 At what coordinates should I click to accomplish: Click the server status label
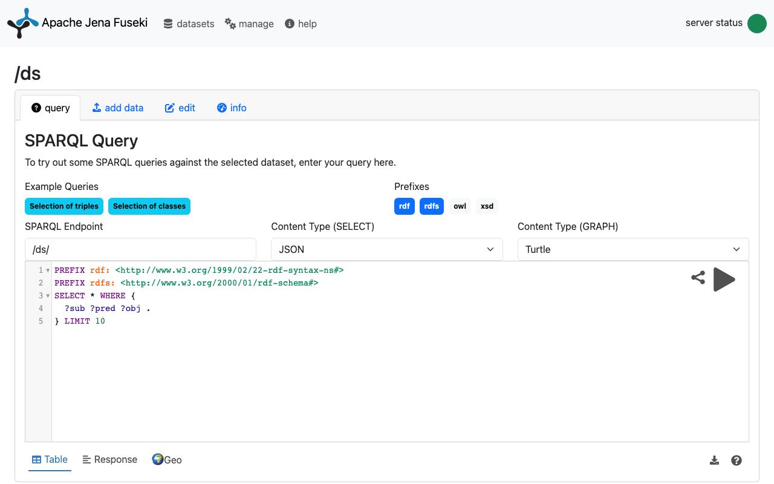pyautogui.click(x=714, y=23)
